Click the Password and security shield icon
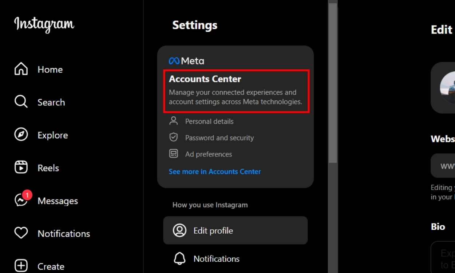The image size is (455, 273). click(x=174, y=138)
